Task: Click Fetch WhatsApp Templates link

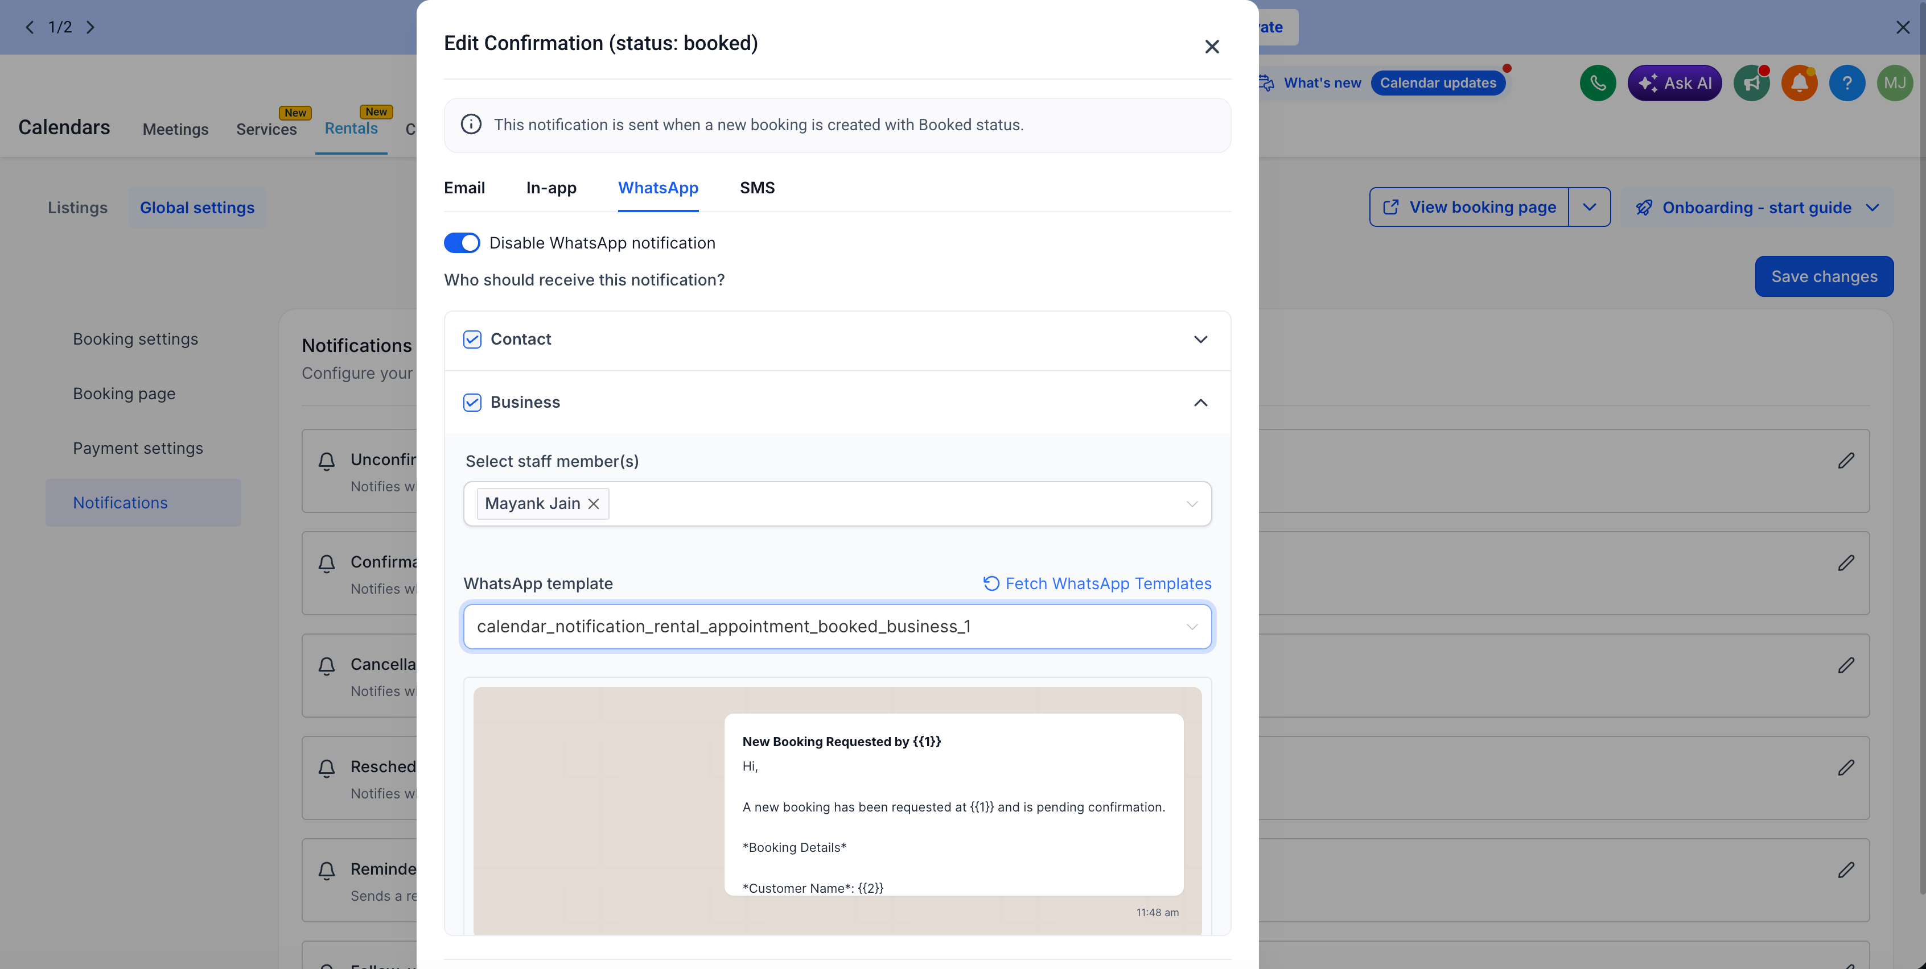Action: (1097, 583)
